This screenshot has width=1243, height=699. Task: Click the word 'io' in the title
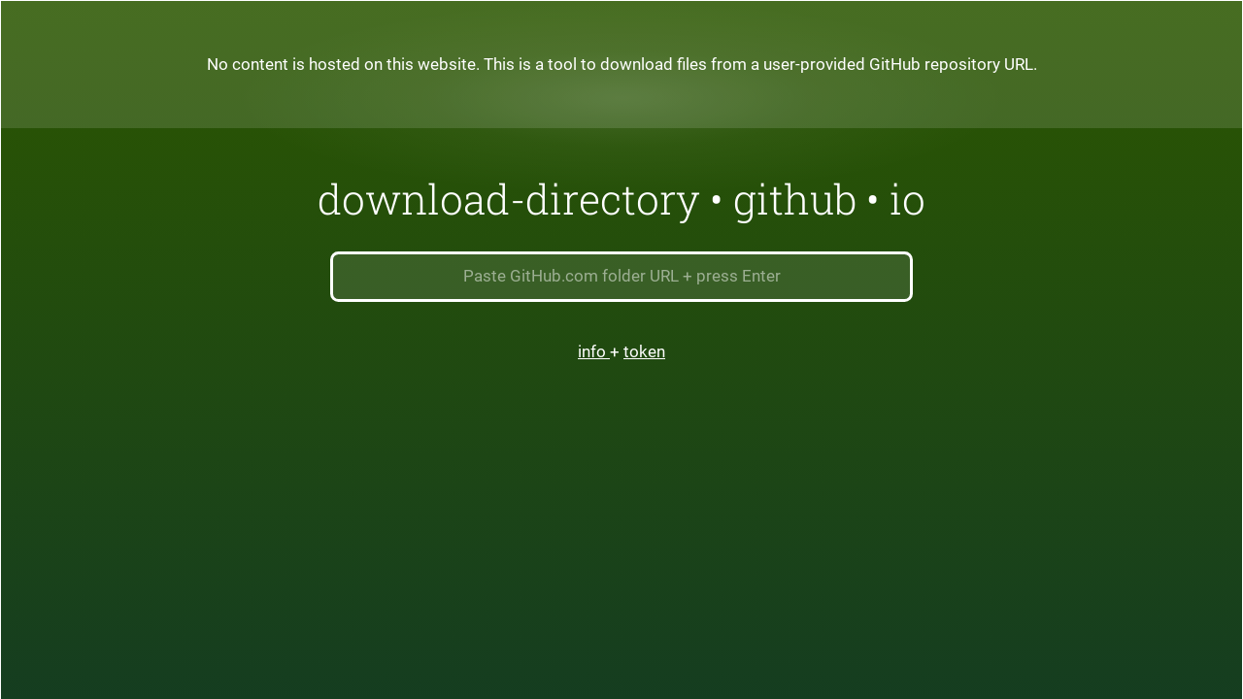tap(907, 200)
